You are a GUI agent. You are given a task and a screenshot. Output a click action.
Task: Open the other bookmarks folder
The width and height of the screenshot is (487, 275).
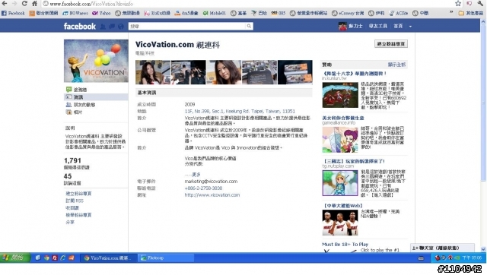471,14
